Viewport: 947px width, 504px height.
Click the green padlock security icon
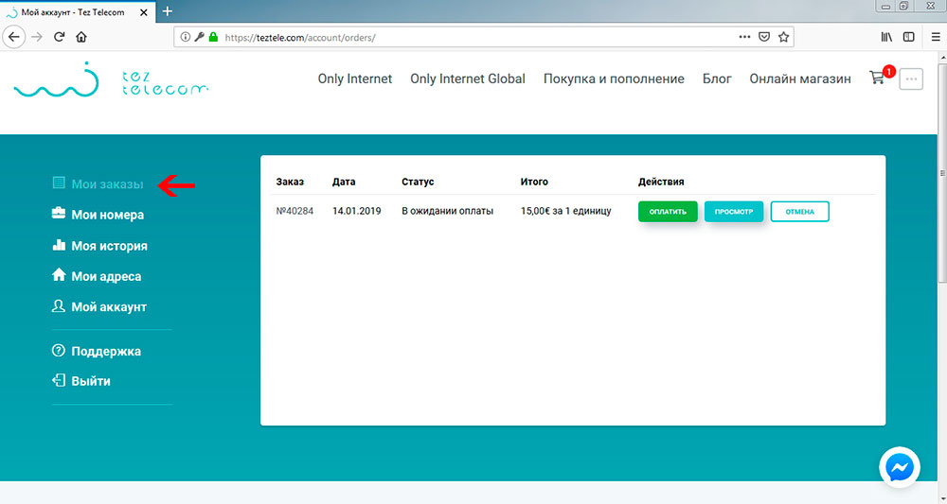[x=212, y=38]
